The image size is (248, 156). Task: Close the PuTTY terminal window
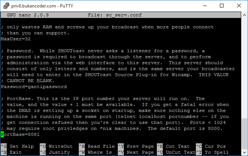tap(239, 6)
